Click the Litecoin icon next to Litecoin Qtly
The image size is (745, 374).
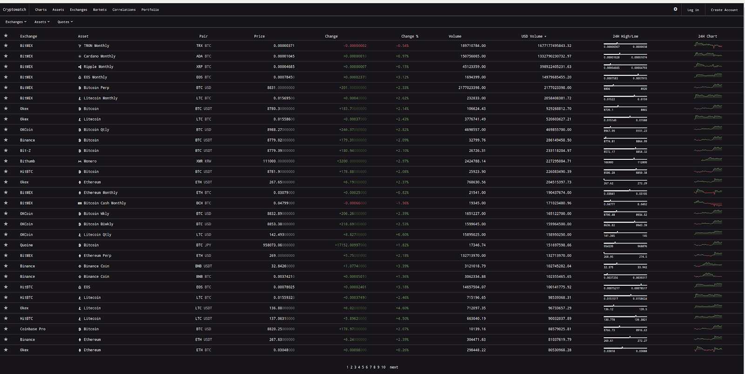click(80, 235)
